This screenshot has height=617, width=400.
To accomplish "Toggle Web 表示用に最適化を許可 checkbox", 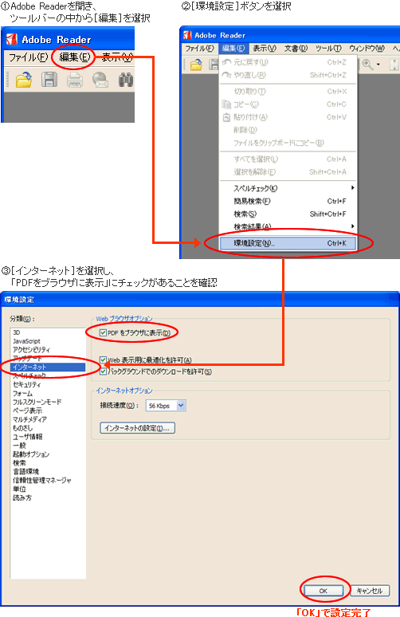I will tap(103, 360).
